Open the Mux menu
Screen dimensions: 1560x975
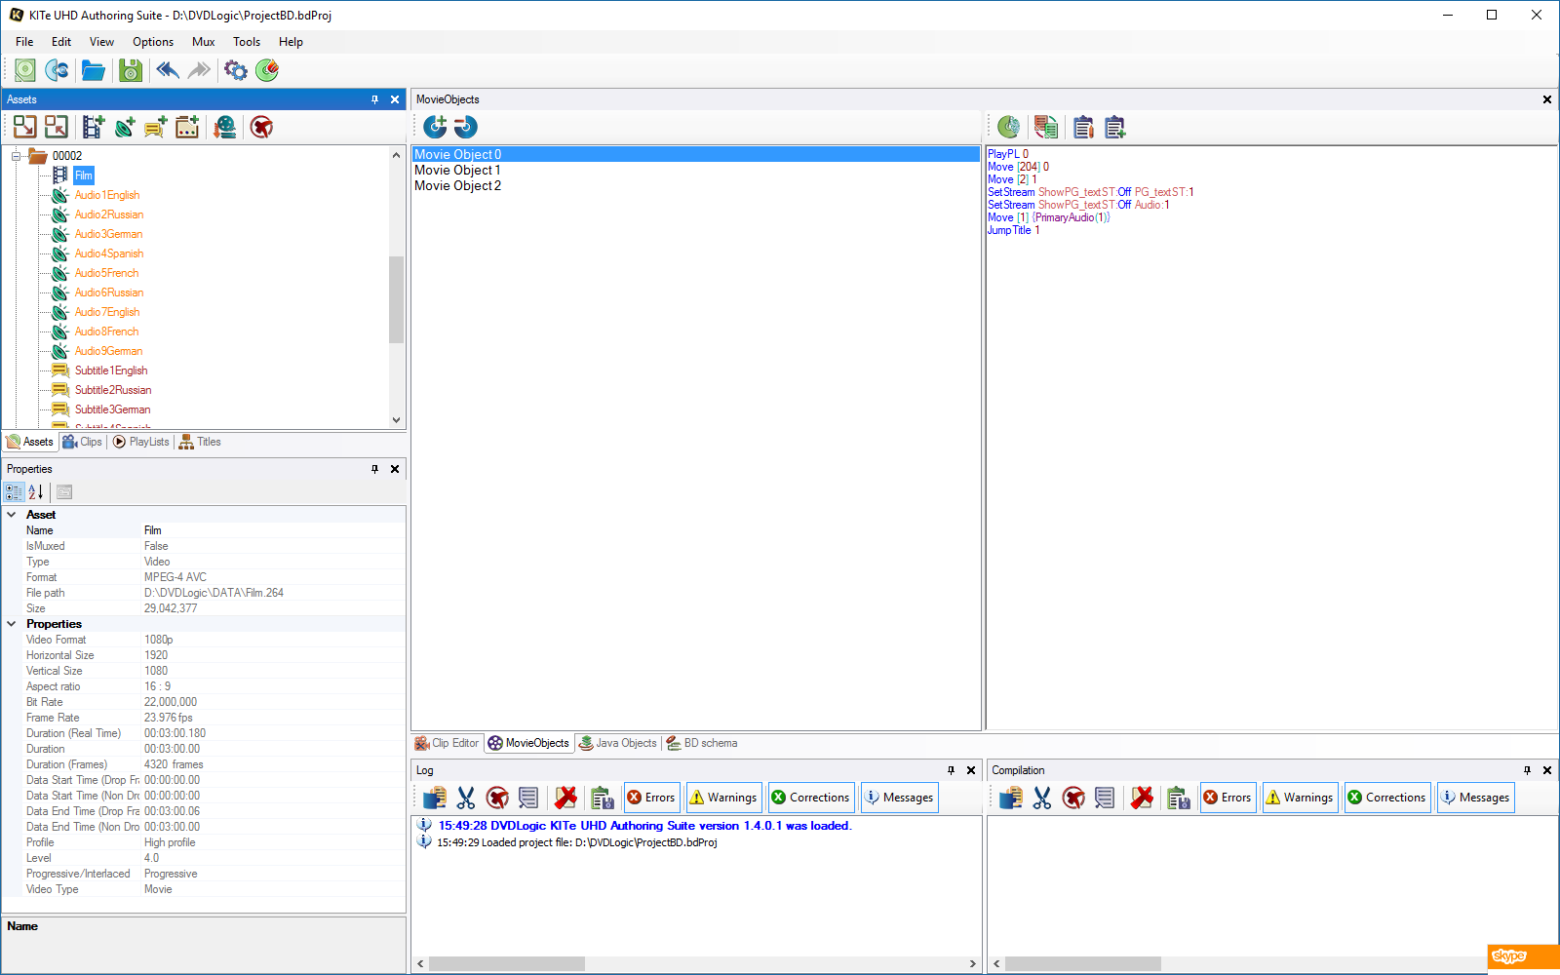click(x=203, y=42)
